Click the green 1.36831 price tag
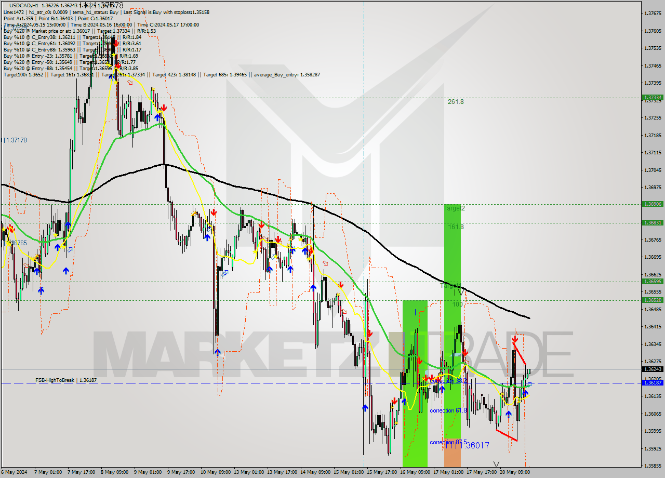This screenshot has height=478, width=665. pyautogui.click(x=653, y=222)
